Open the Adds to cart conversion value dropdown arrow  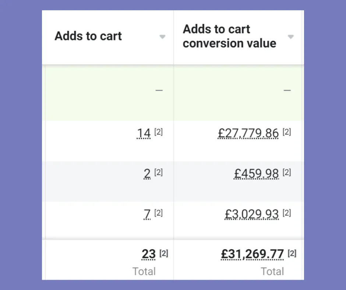click(290, 37)
